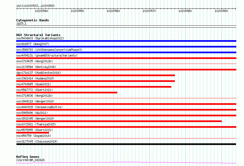Screen dimensions: 244x166
Task: Click ruler position 10200550
Action: pos(77,11)
